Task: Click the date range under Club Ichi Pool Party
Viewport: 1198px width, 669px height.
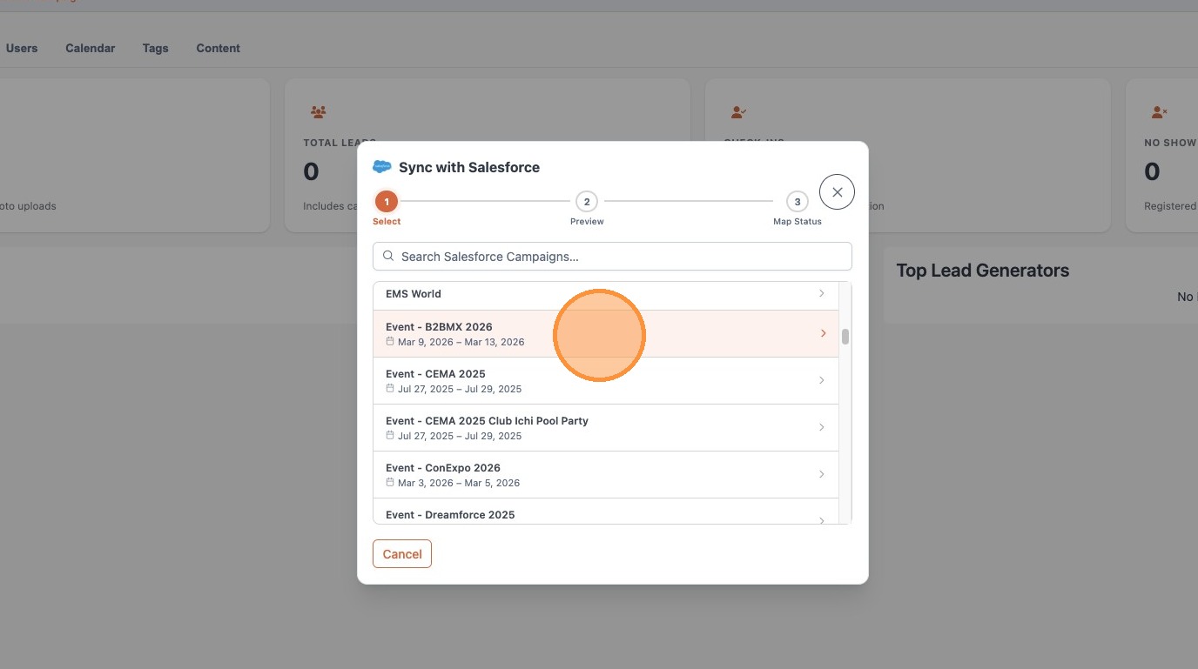Action: 460,436
